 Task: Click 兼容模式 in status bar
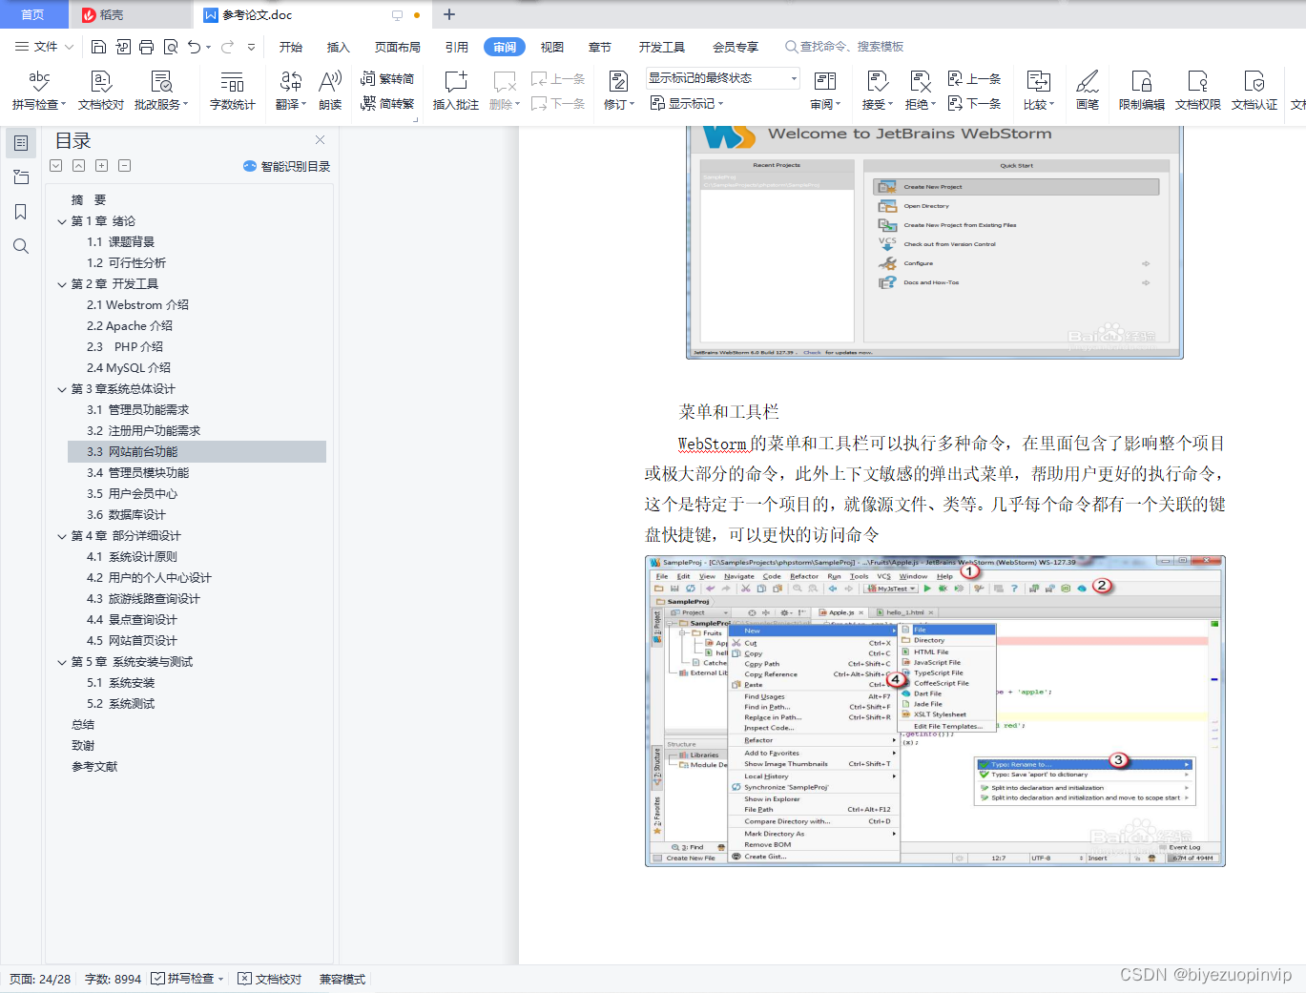coord(342,979)
